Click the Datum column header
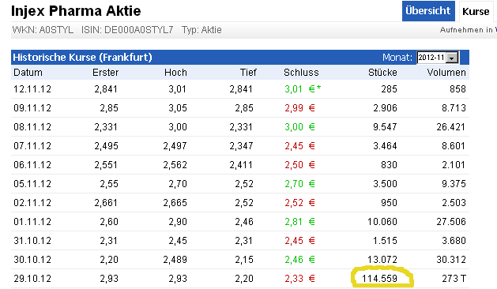Screen dimensions: 497x289 click(28, 73)
